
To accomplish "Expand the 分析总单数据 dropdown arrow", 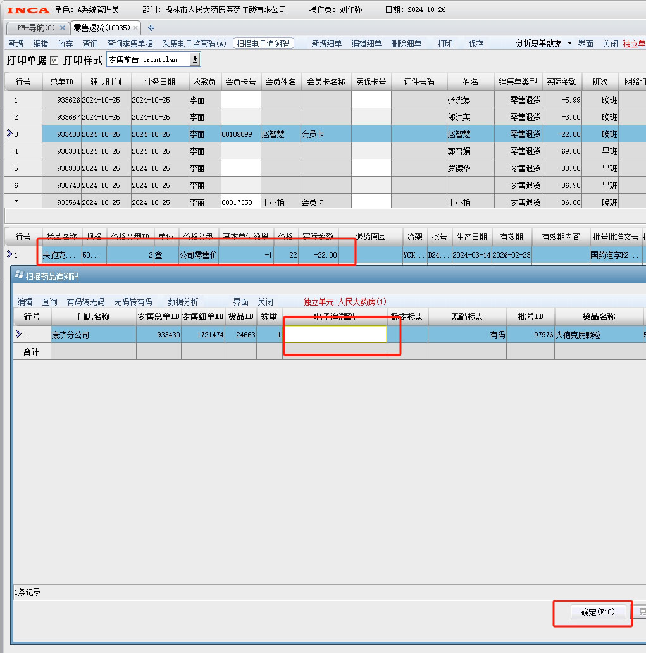I will pos(569,44).
